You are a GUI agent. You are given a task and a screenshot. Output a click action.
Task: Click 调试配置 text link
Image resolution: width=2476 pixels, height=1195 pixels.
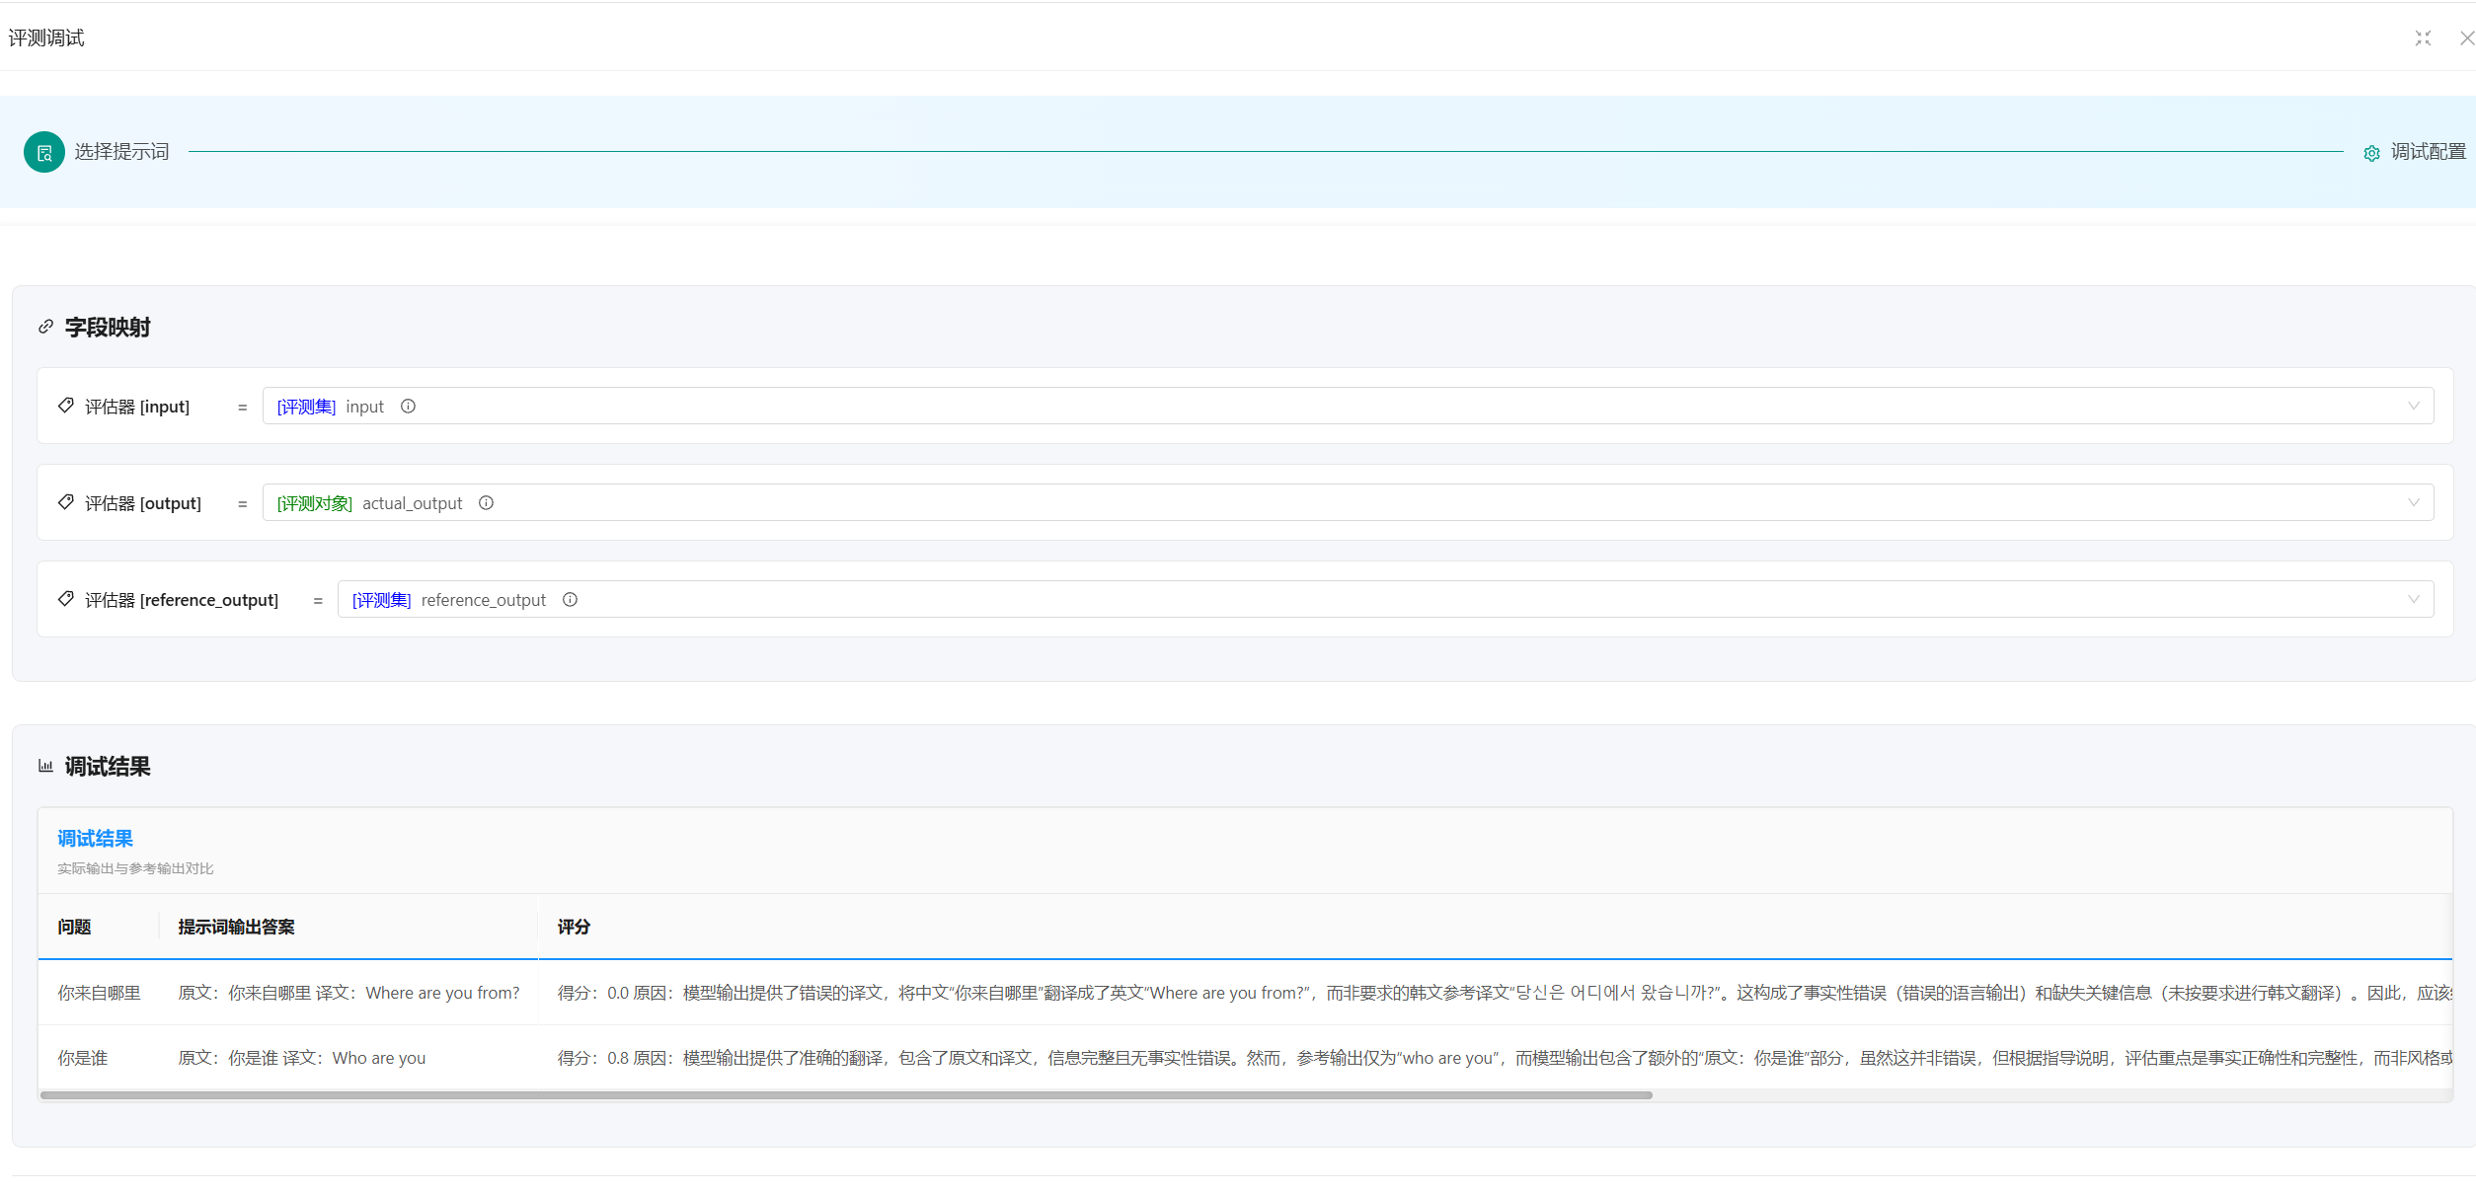(2428, 152)
